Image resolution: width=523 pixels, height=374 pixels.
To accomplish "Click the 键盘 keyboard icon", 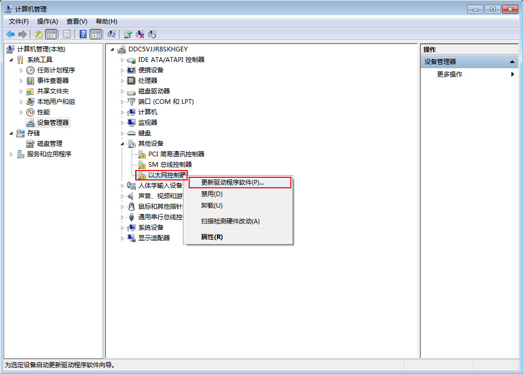I will click(x=132, y=133).
